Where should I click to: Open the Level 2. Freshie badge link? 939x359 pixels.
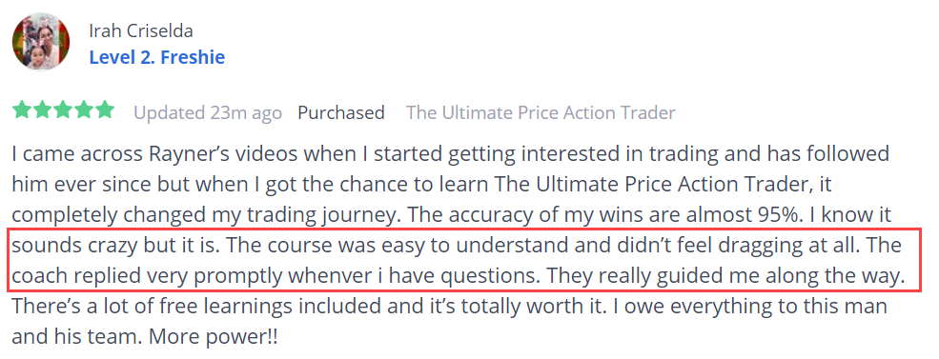pyautogui.click(x=157, y=57)
